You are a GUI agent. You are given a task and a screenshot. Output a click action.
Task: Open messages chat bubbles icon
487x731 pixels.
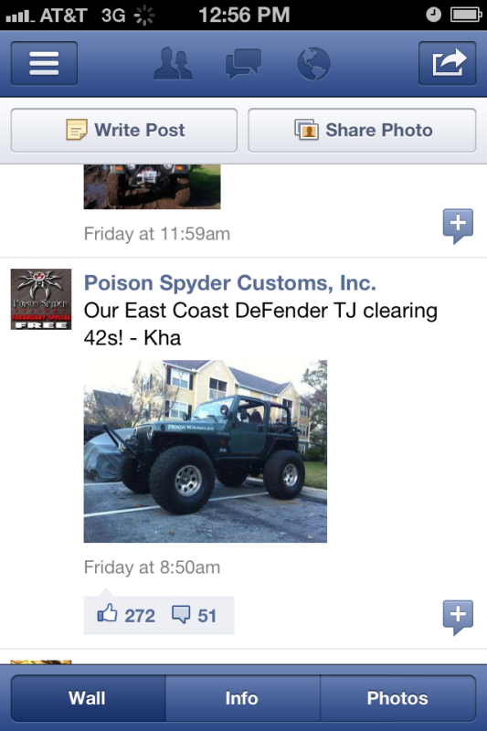point(243,63)
